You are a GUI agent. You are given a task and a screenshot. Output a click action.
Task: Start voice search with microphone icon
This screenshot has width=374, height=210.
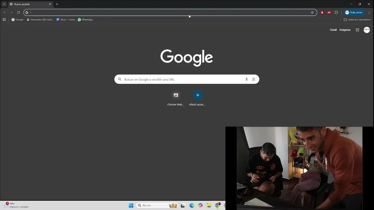point(247,79)
